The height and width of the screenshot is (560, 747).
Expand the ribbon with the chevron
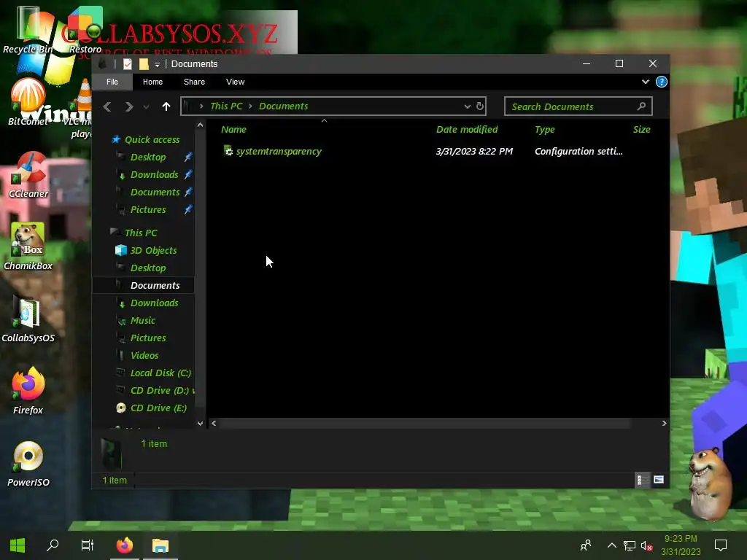click(x=646, y=82)
